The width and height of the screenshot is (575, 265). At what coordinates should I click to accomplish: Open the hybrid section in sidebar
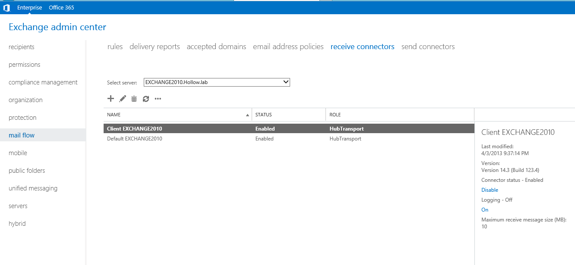(x=17, y=224)
